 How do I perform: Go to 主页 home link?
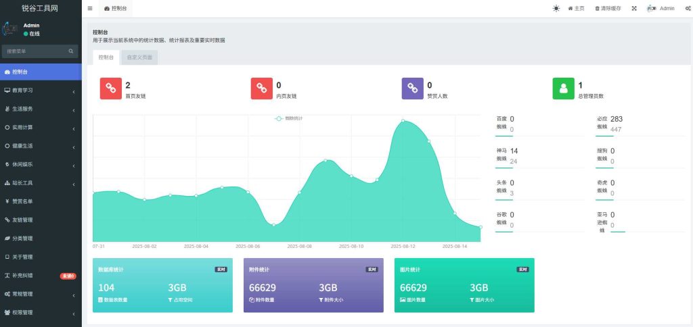tap(577, 8)
